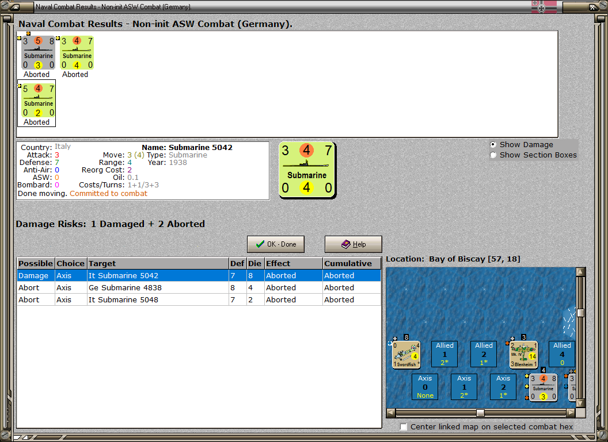Select the Submarine 5-4-7 aborted counter

[x=38, y=101]
